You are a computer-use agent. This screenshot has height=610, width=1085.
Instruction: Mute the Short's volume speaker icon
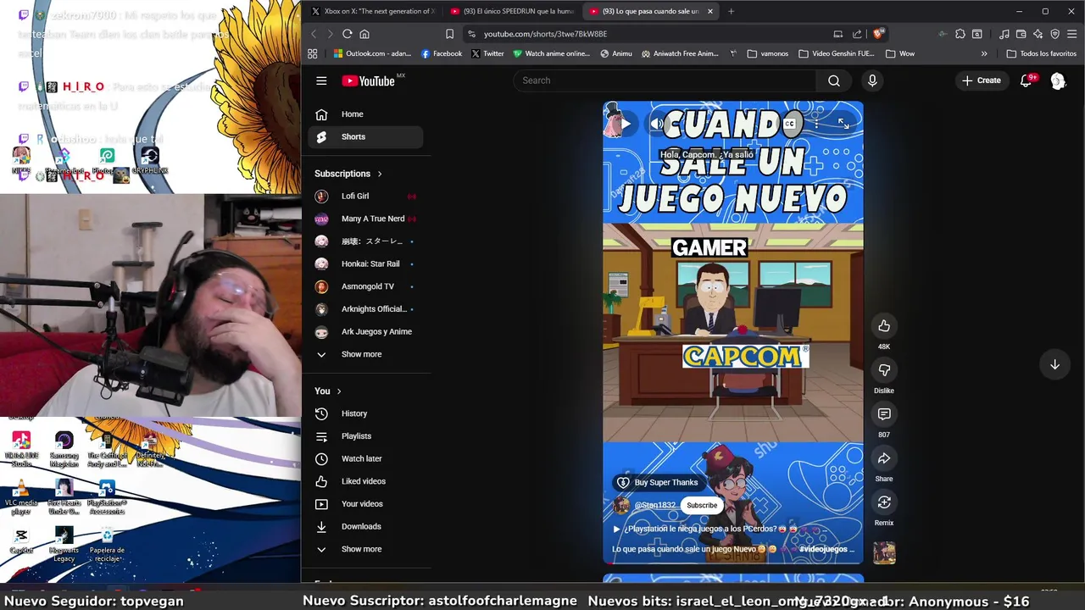pos(657,124)
